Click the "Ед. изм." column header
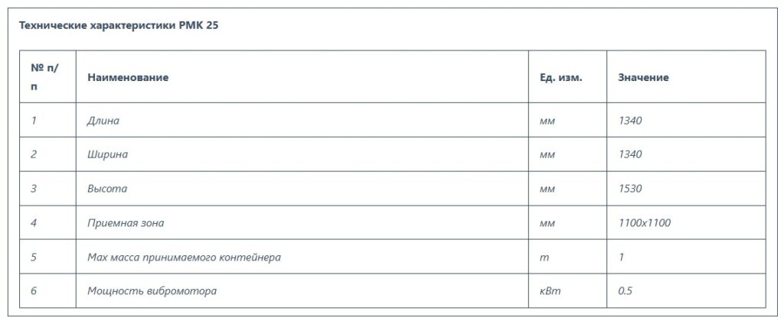 [x=560, y=78]
